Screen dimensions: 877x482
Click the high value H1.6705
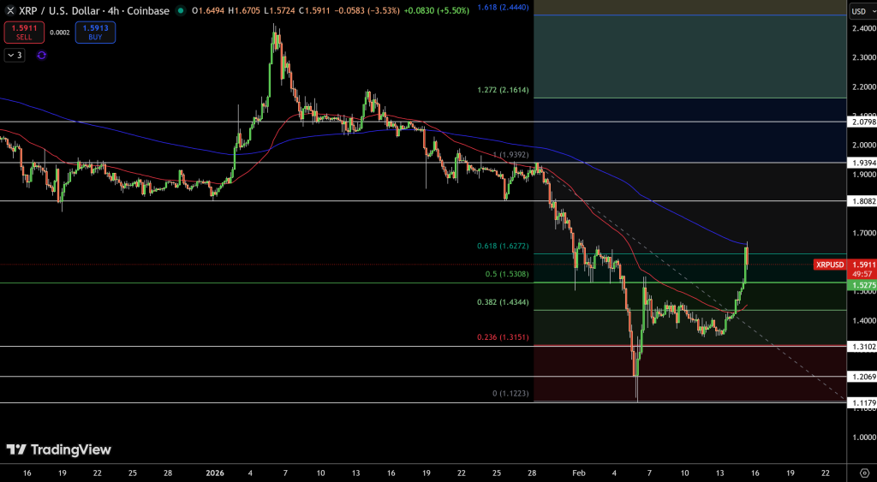[x=244, y=10]
